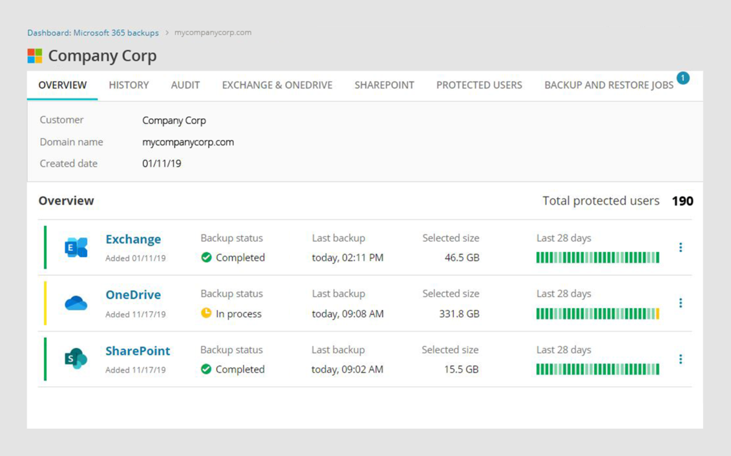Open the Exchange row three-dot menu
The width and height of the screenshot is (731, 456).
680,247
